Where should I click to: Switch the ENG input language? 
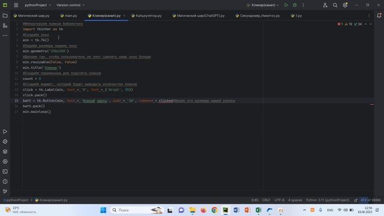coord(330,210)
